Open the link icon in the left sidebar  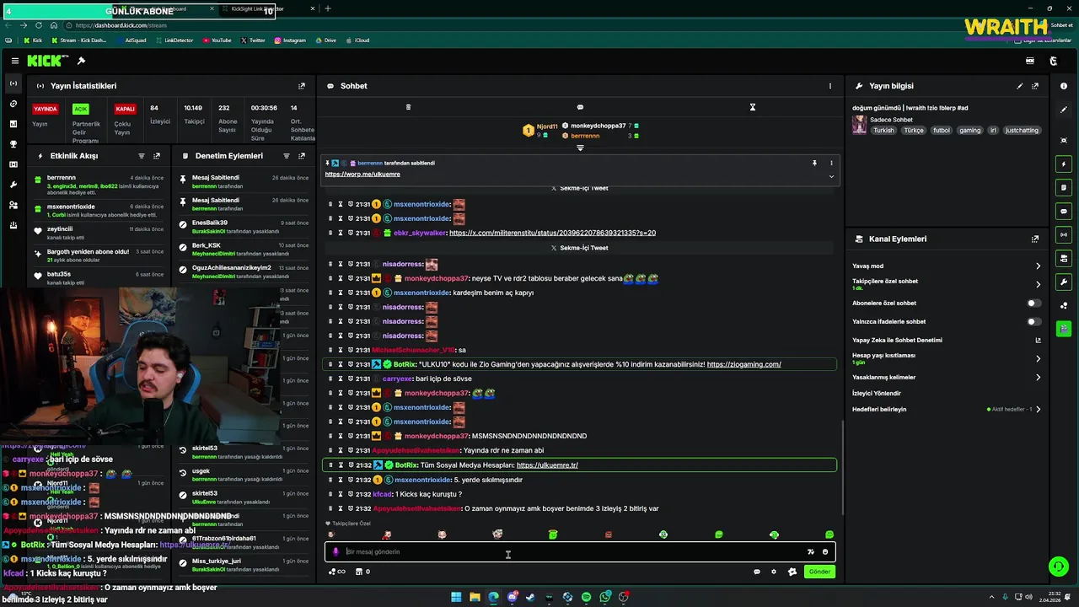pos(13,104)
